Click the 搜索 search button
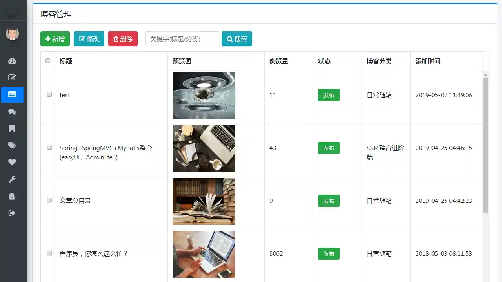 [x=236, y=39]
